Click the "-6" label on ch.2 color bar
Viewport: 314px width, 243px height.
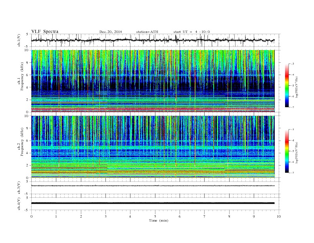[x=293, y=162]
